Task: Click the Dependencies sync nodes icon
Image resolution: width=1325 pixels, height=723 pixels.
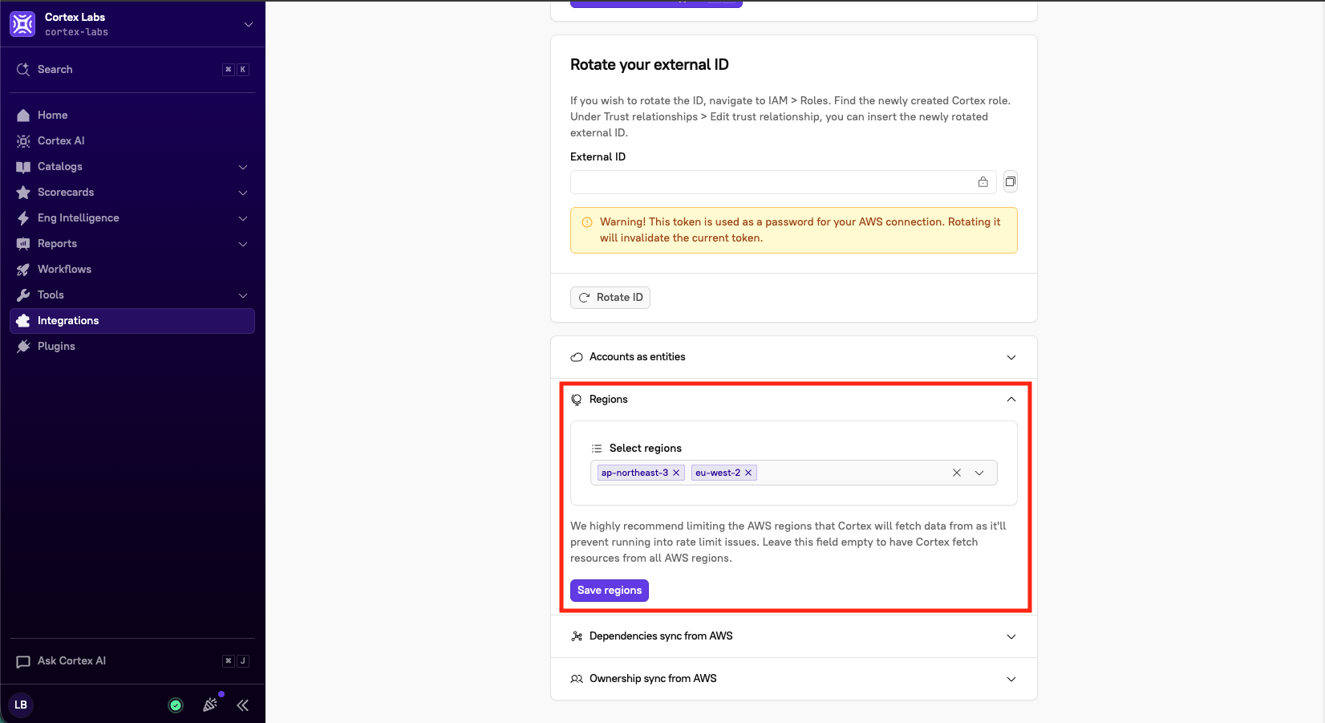Action: tap(577, 636)
